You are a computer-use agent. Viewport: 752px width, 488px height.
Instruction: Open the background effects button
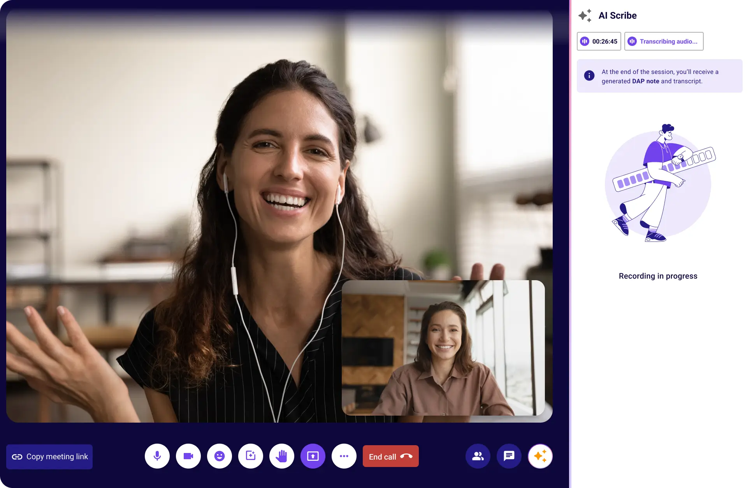point(251,456)
